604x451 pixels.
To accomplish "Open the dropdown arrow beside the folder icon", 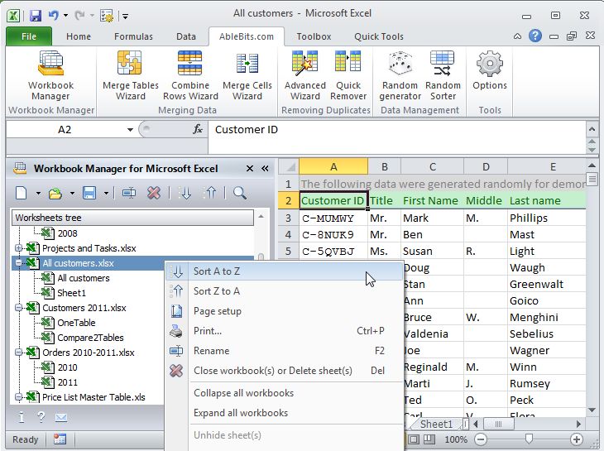I will tap(72, 193).
